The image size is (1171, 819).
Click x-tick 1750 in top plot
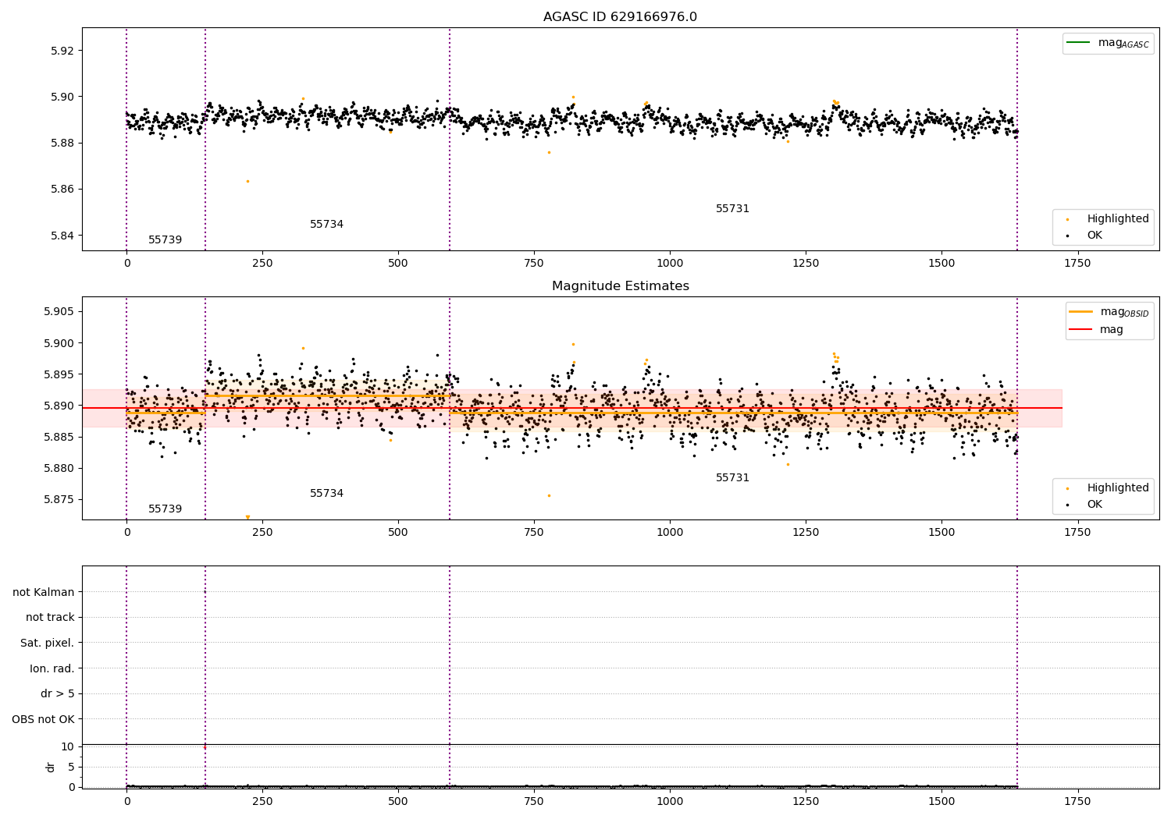(x=1077, y=264)
